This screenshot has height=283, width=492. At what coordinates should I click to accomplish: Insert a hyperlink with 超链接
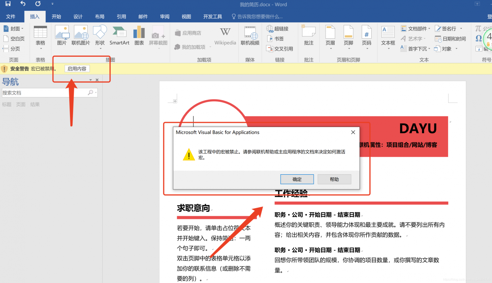click(277, 29)
